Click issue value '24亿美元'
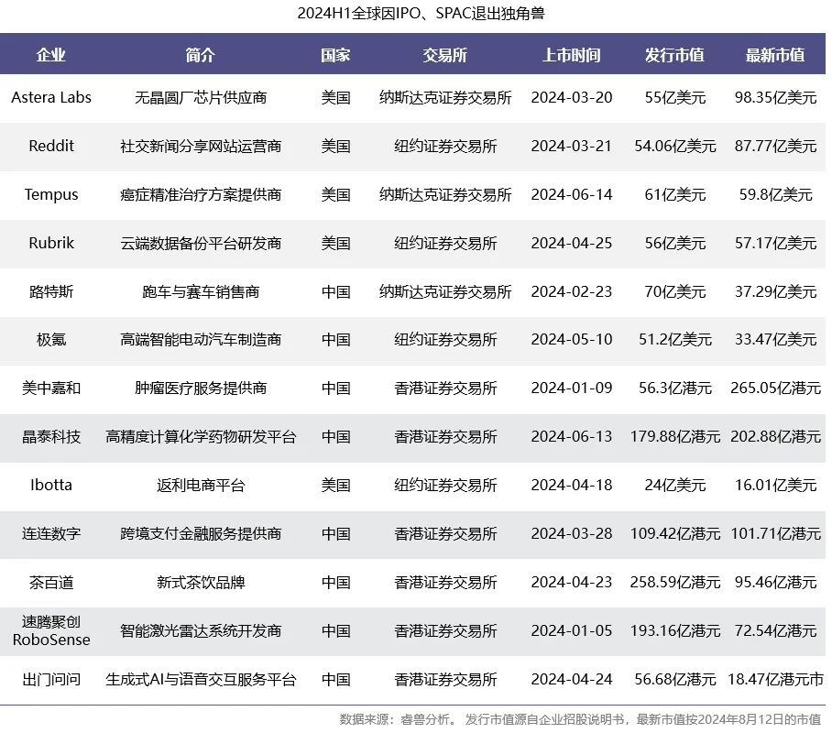Screen dimensions: 832x733 coord(675,485)
